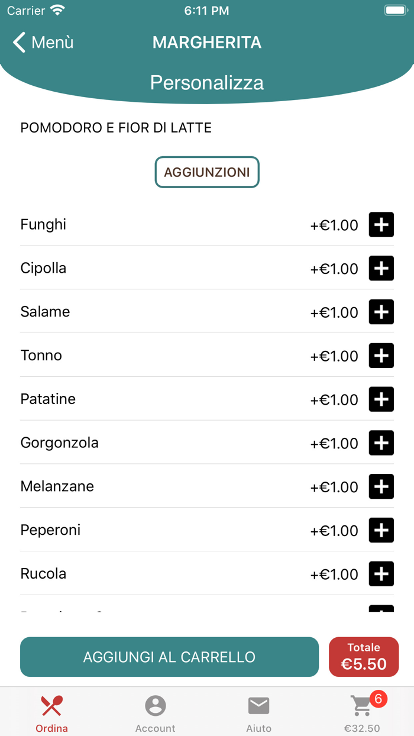Tap the Totale €5.50 price badge
Viewport: 414px width, 736px height.
click(x=364, y=657)
